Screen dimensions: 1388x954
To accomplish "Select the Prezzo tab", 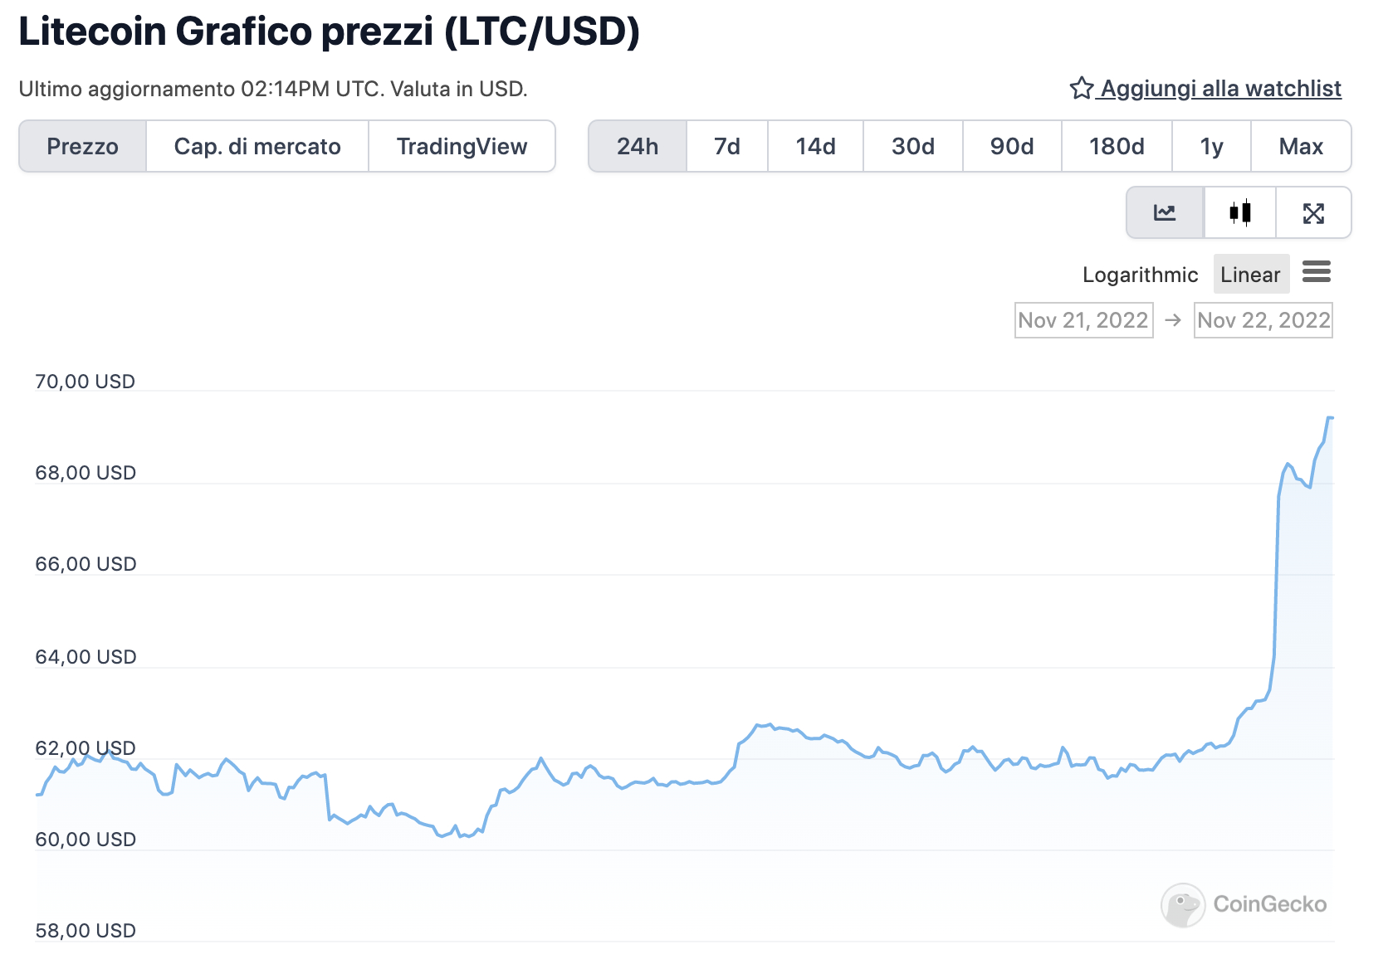I will click(x=82, y=146).
